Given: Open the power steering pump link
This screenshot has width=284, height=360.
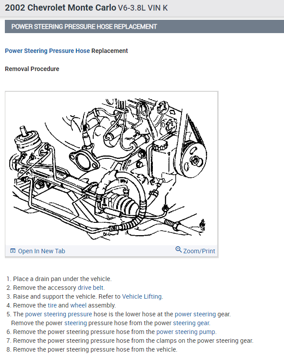Looking at the screenshot, I should 186,332.
